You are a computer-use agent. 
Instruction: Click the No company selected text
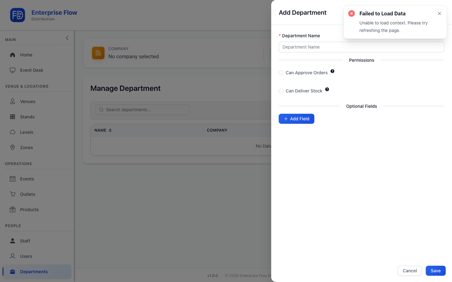pos(133,56)
